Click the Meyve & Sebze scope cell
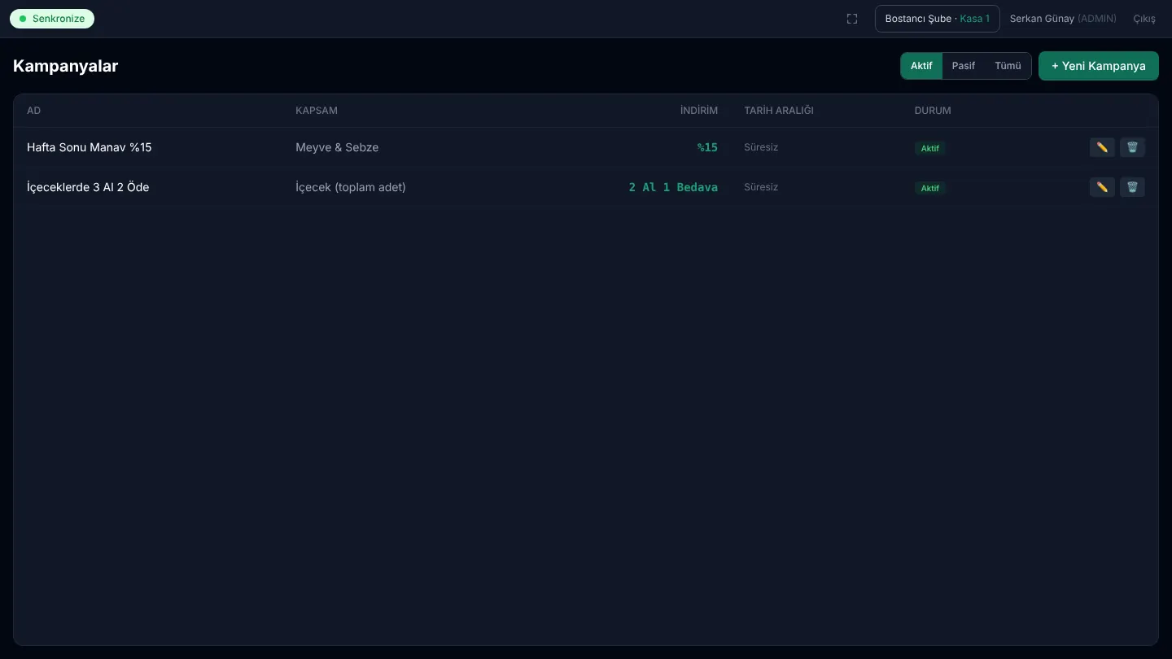Viewport: 1172px width, 659px height. (x=337, y=147)
